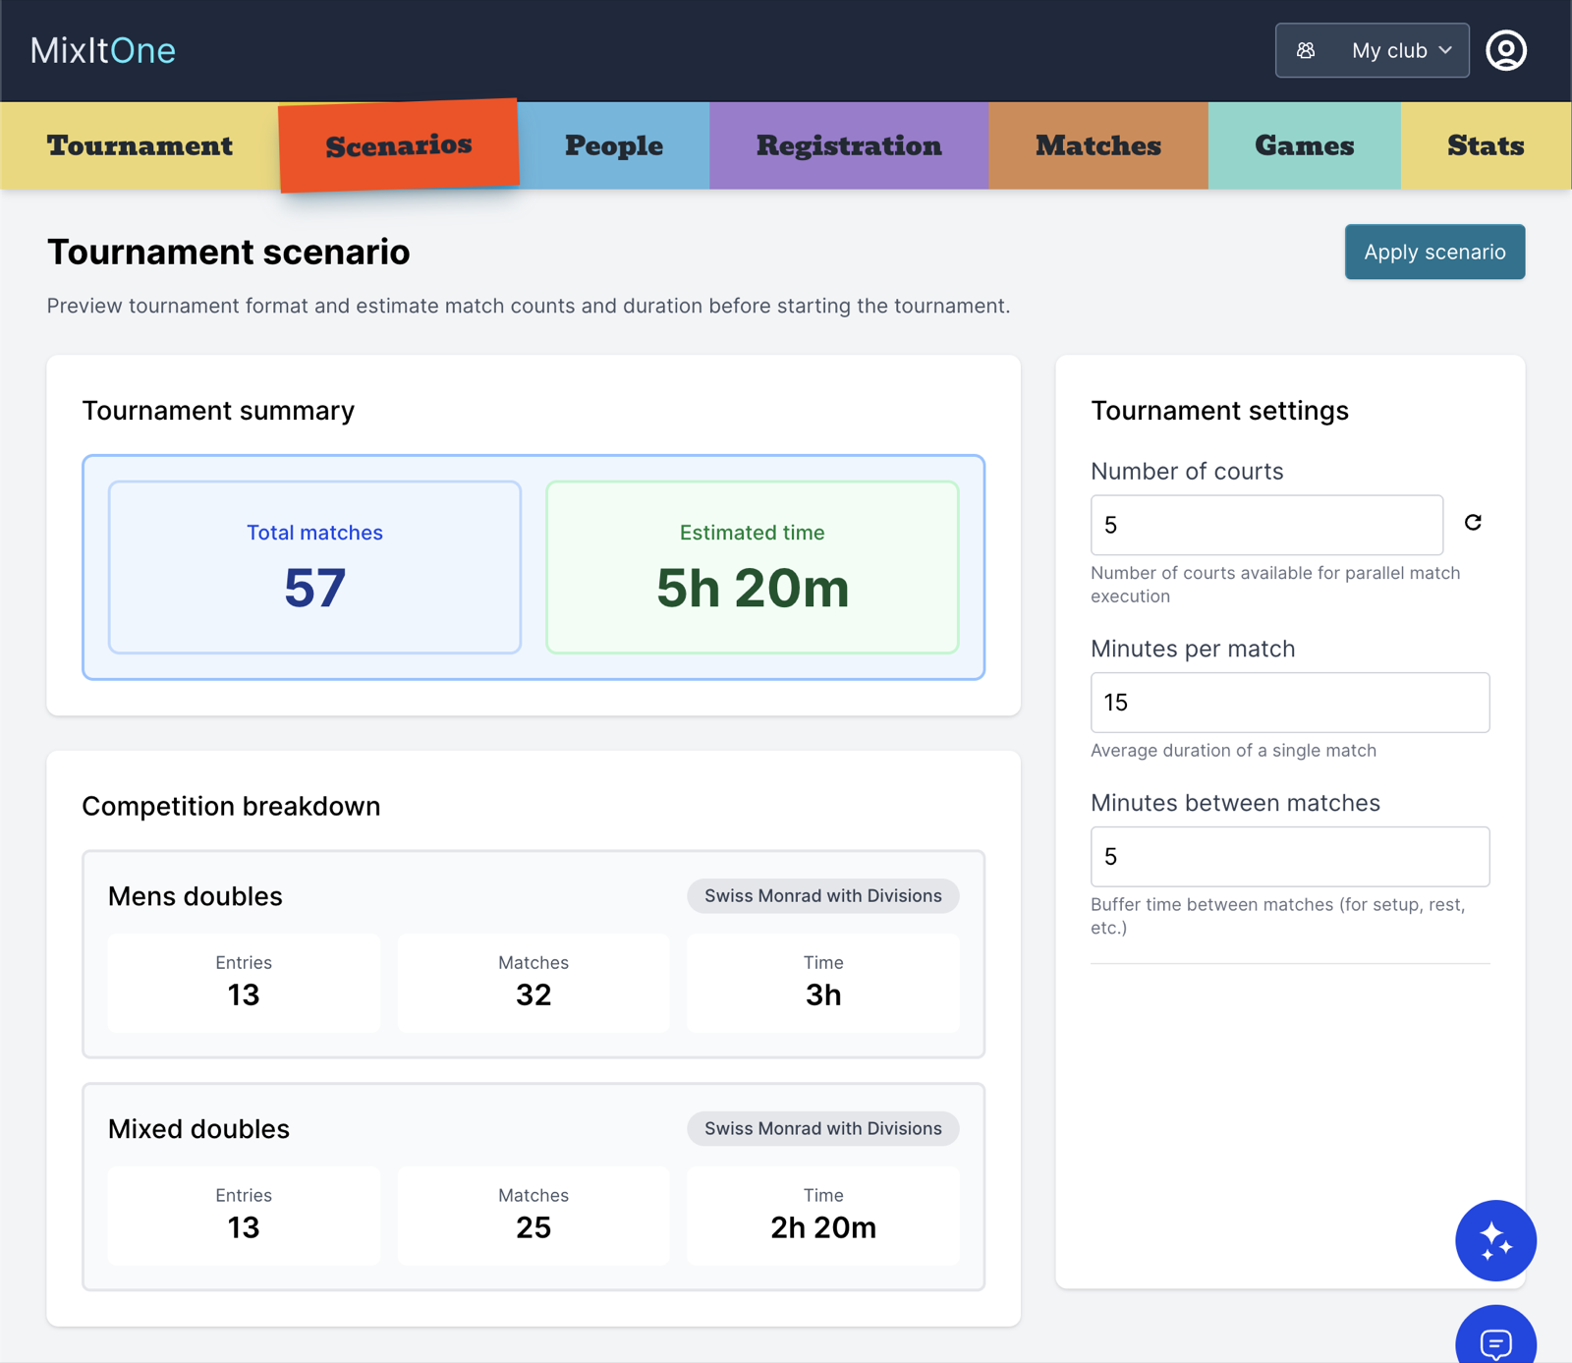Select the Matches tab
Screen dimensions: 1572x1363
tap(1097, 145)
